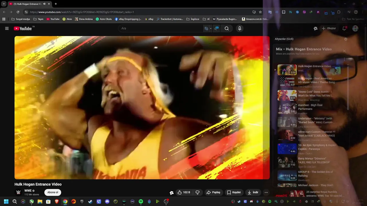Play the Stone Cold Steve Austin thumbnail

[x=287, y=95]
